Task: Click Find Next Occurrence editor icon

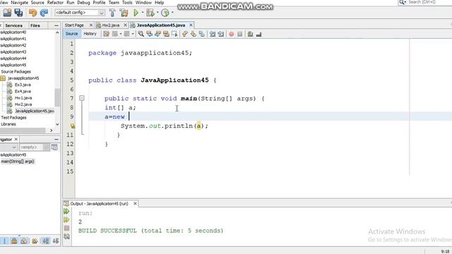Action: tap(157, 34)
